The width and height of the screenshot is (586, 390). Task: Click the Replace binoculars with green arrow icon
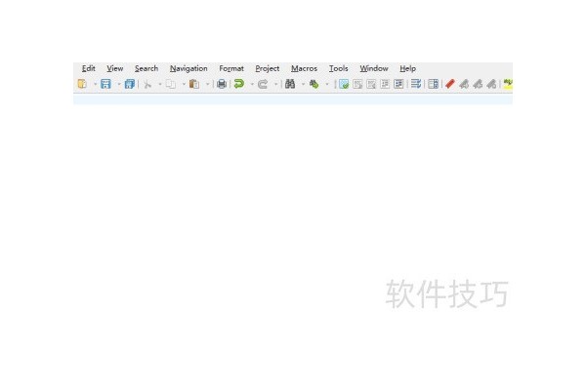pos(314,84)
